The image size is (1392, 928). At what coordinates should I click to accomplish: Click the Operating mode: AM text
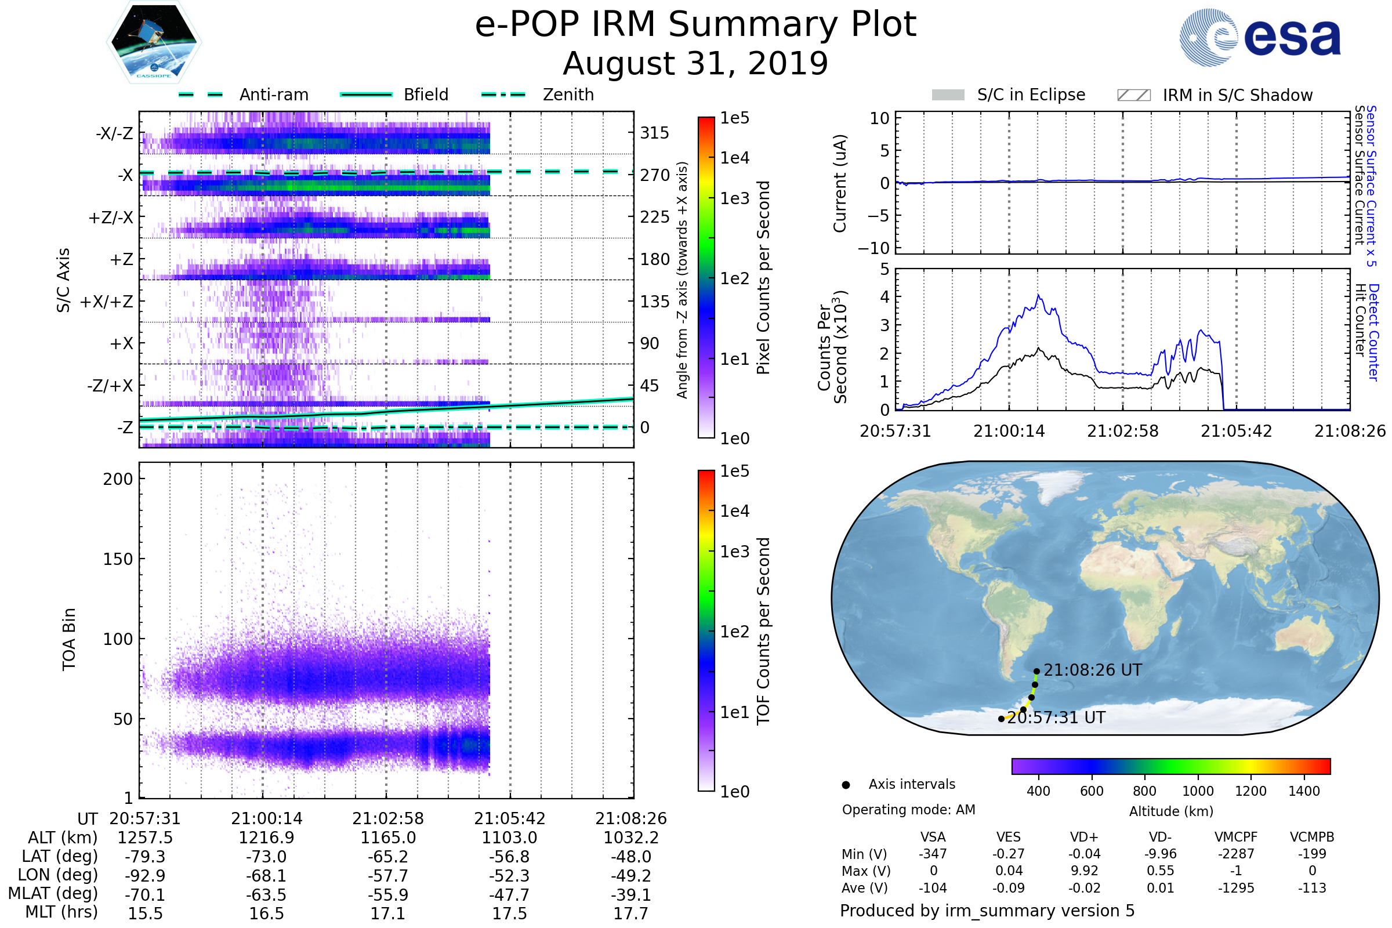(908, 810)
